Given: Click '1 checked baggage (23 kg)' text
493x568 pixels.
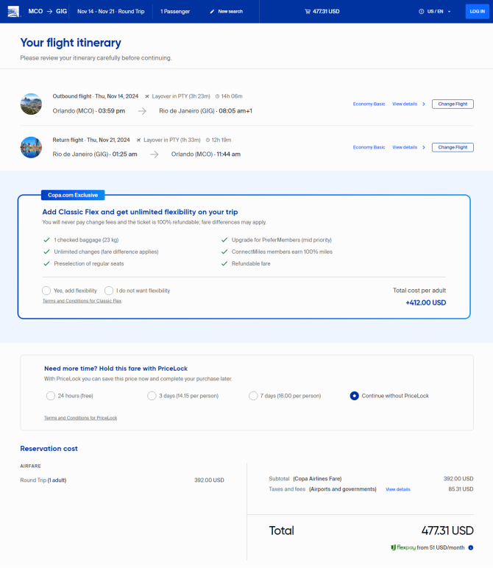Looking at the screenshot, I should tap(86, 240).
